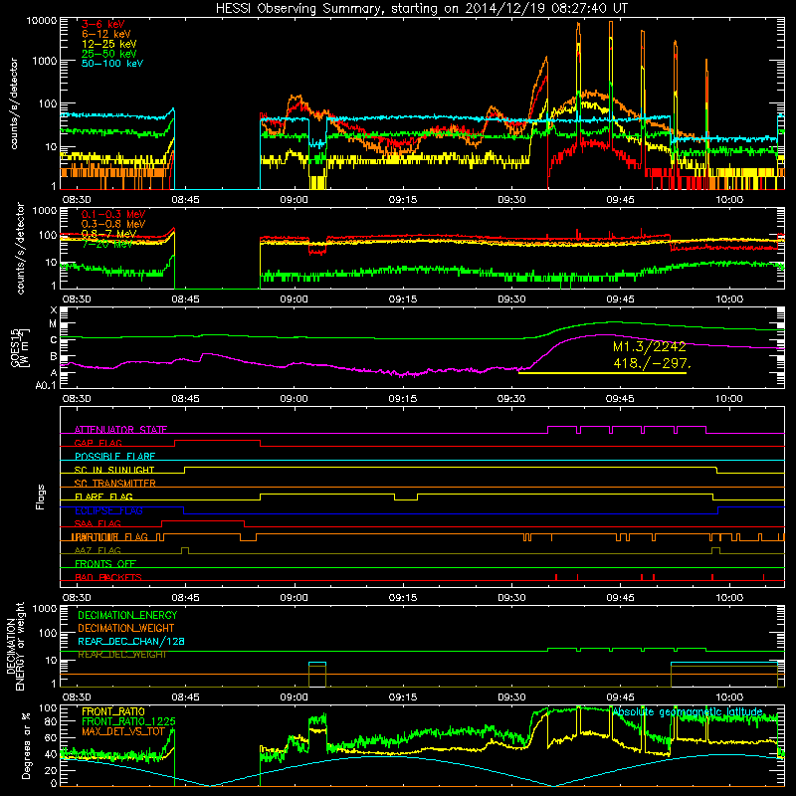Screen dimensions: 796x796
Task: Select the ATTENUATOR_STATE flag label
Action: (x=120, y=430)
